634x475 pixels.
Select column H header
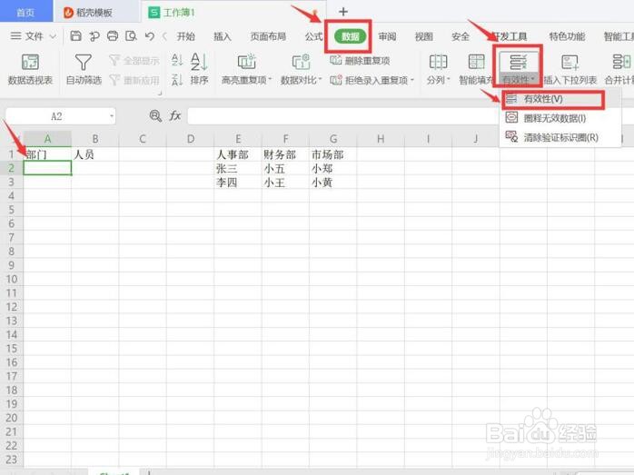click(x=381, y=139)
